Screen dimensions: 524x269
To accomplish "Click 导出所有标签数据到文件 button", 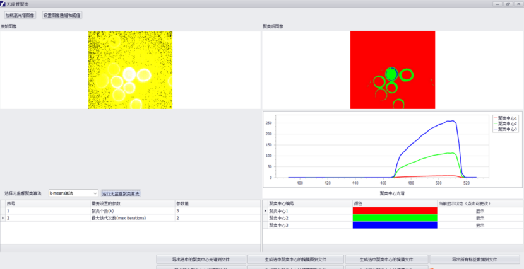I will [x=475, y=259].
